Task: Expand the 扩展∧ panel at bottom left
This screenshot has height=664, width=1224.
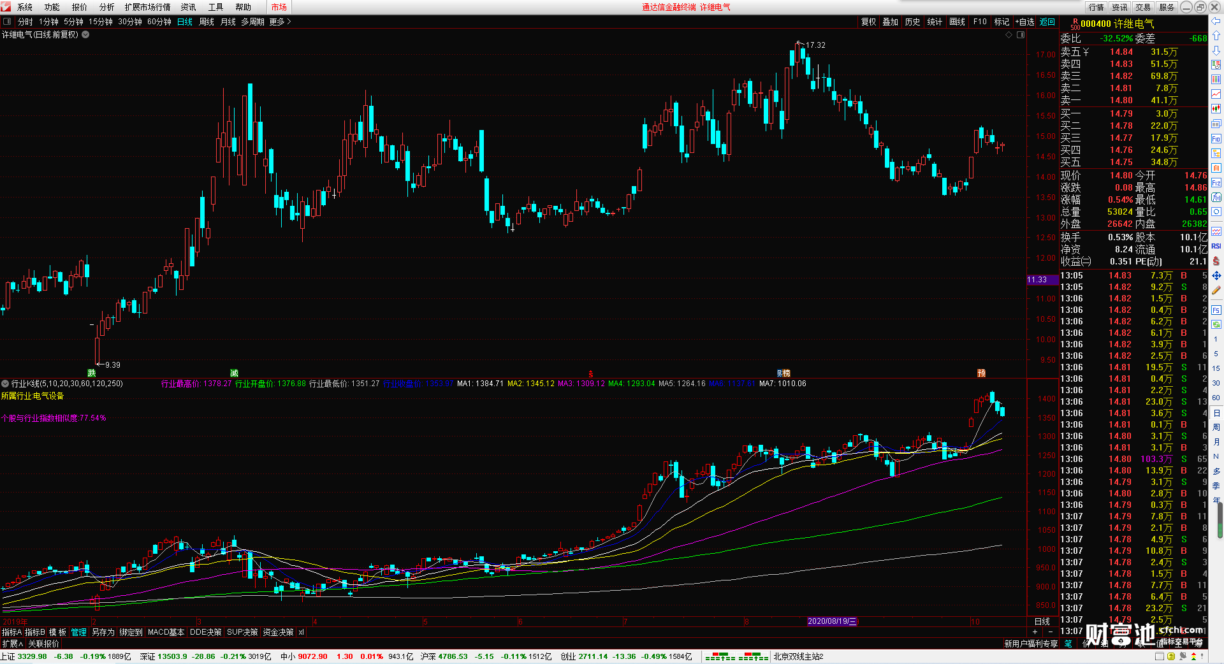Action: click(12, 644)
